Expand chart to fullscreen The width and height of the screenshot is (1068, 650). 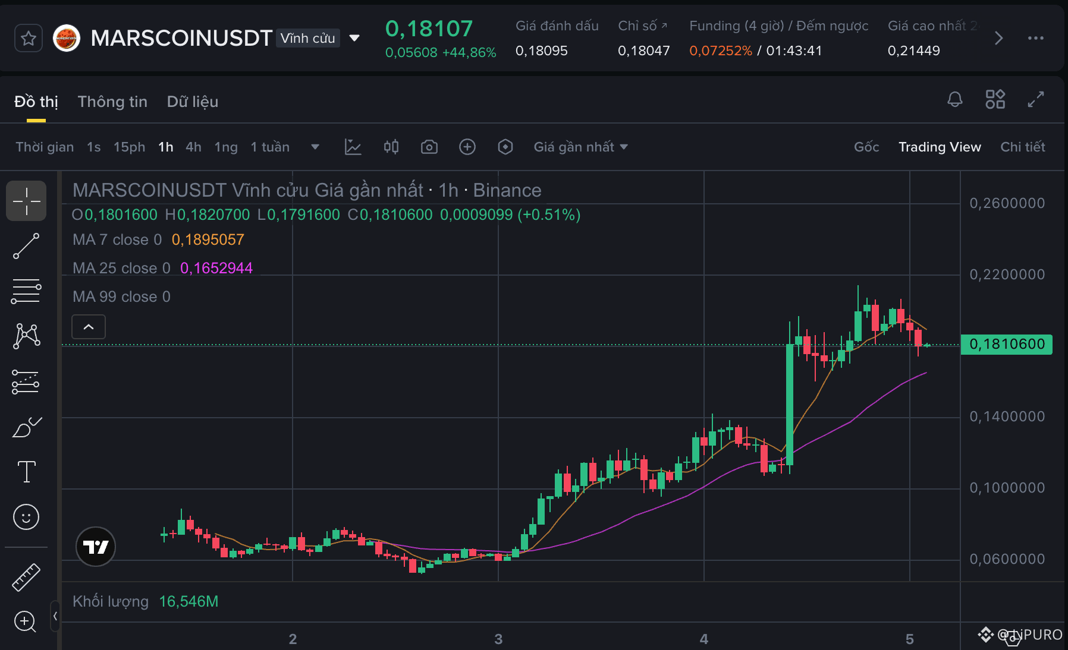(x=1036, y=99)
